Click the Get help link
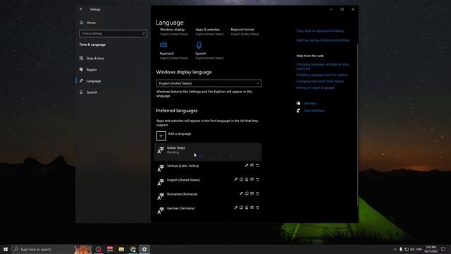451x254 pixels. point(310,104)
